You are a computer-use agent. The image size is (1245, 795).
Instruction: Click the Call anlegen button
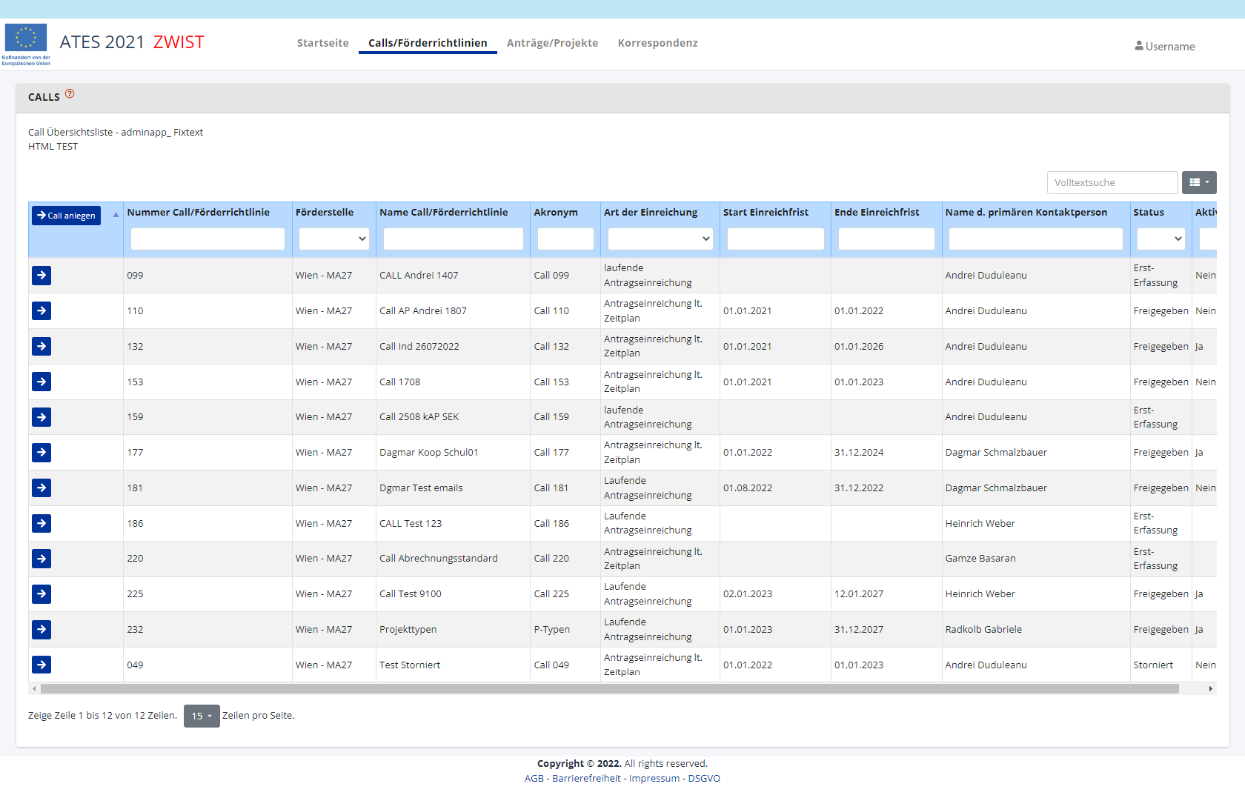(67, 216)
